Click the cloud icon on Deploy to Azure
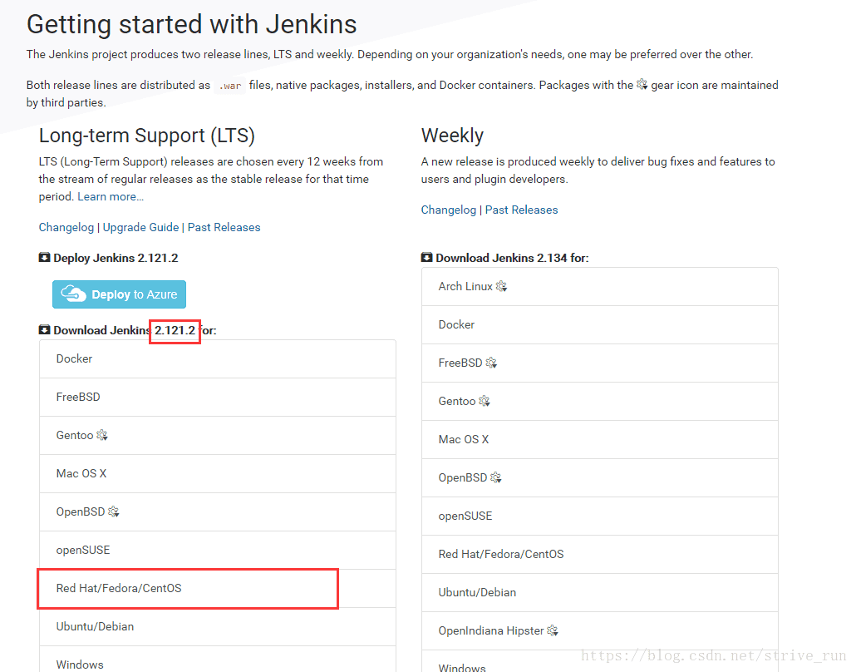Screen dimensions: 856x672 (x=74, y=294)
